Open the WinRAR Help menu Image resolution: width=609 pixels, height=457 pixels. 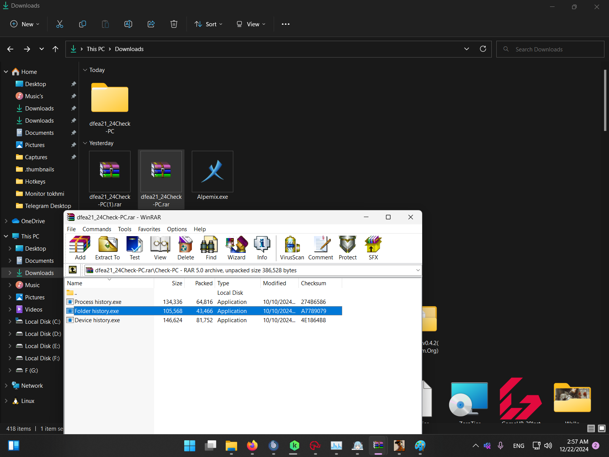point(200,229)
